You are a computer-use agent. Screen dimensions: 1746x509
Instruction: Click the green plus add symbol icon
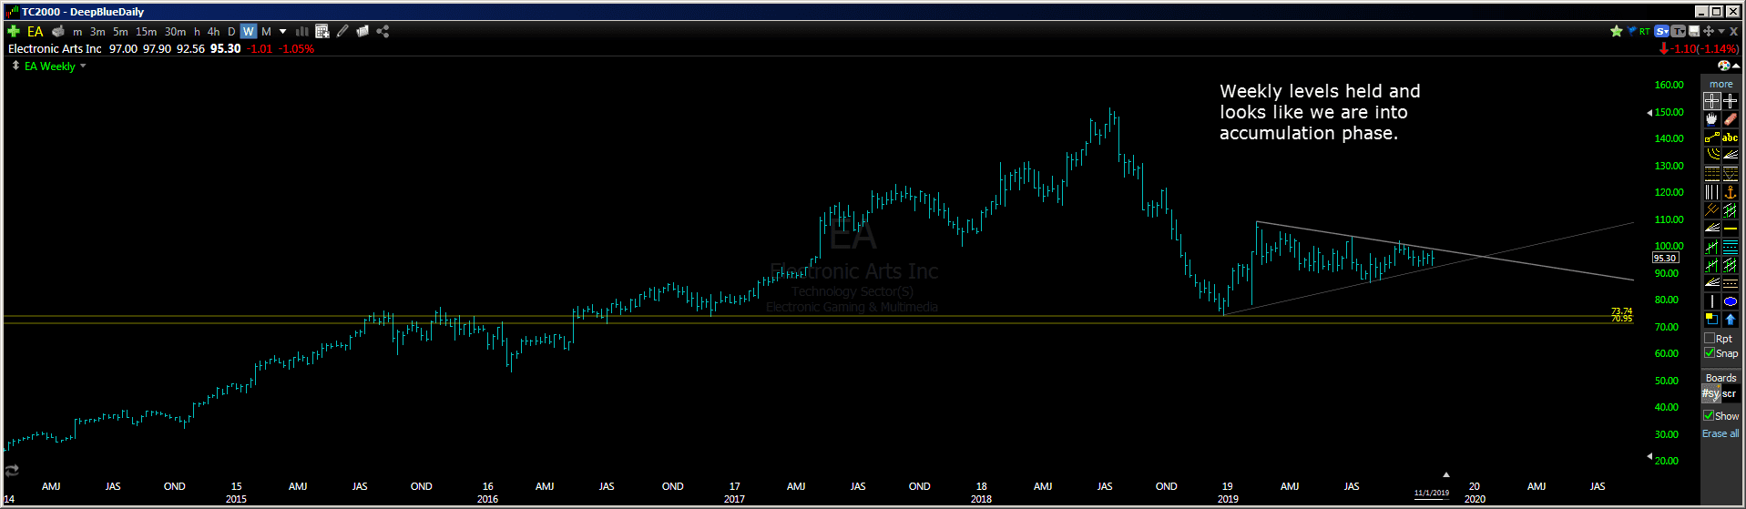[14, 31]
